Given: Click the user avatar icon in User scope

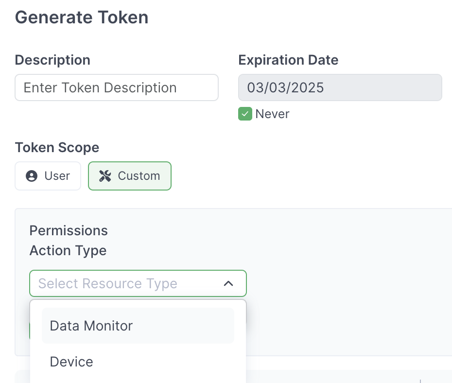Looking at the screenshot, I should 32,176.
